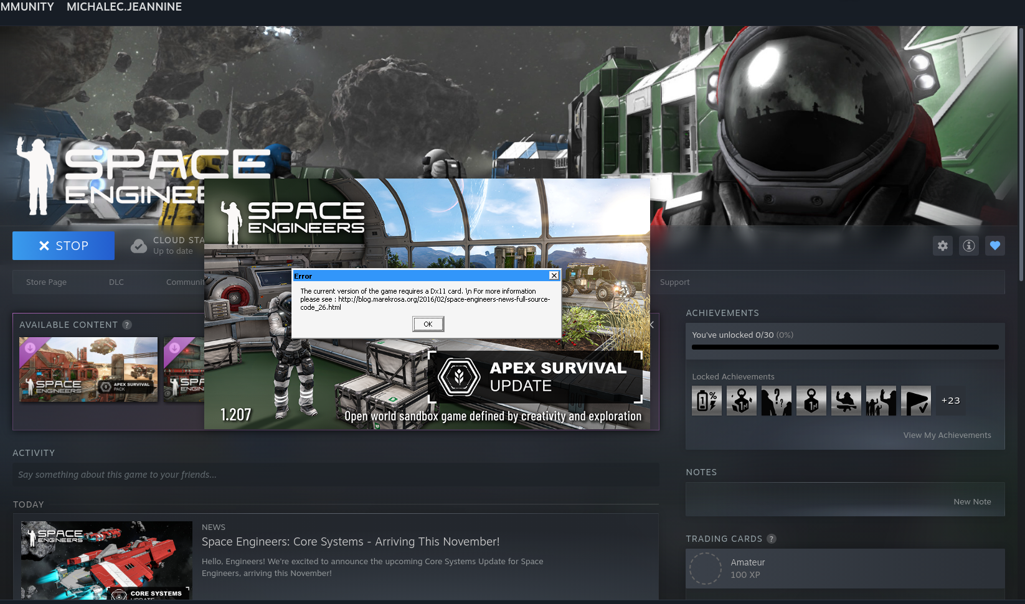Go to the Support tab
This screenshot has height=604, width=1025.
tap(674, 282)
